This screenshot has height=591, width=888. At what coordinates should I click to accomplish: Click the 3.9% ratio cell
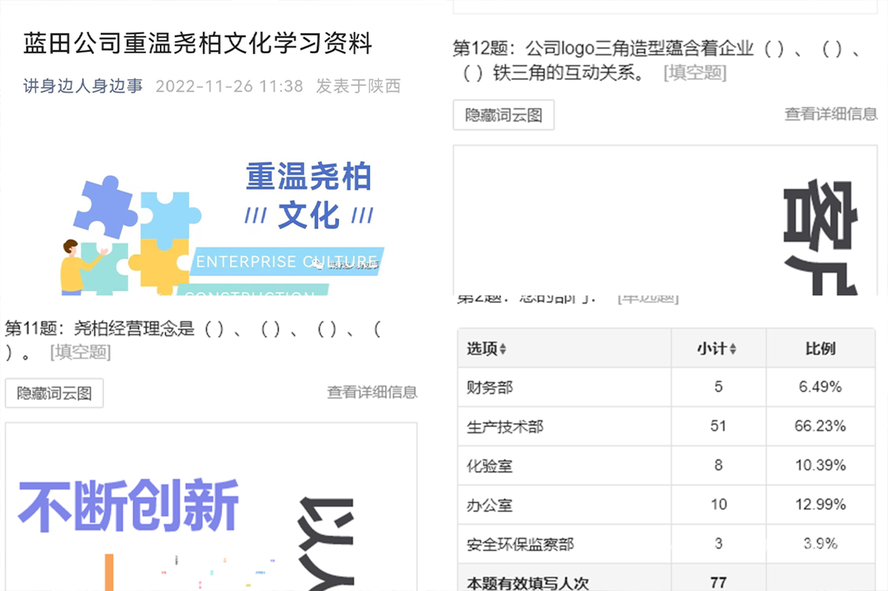point(821,543)
